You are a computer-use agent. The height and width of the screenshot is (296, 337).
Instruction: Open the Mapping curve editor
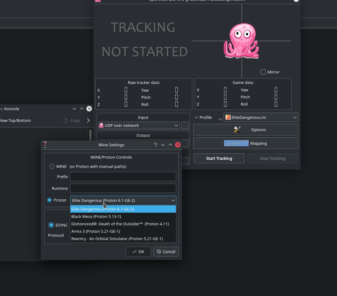(x=246, y=143)
